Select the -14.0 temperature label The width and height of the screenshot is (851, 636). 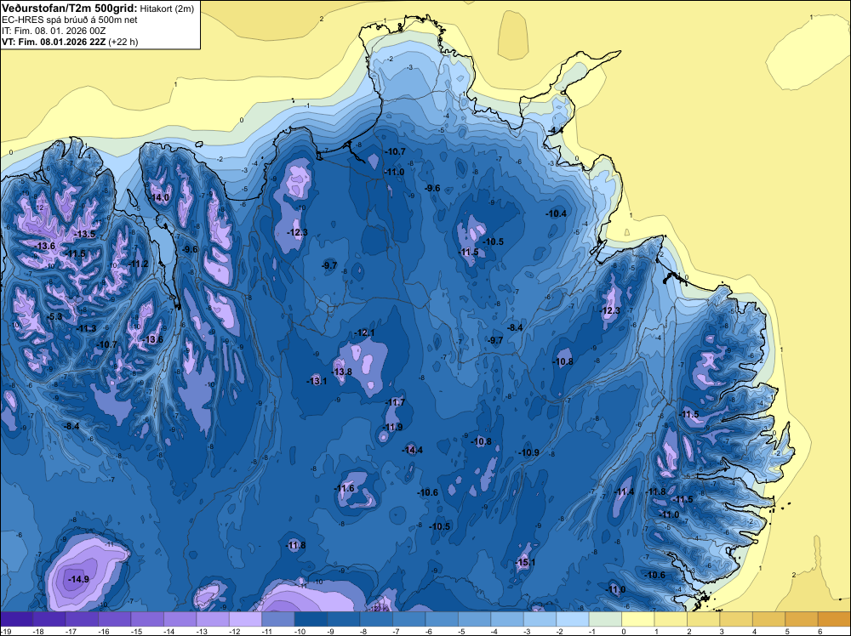point(160,198)
